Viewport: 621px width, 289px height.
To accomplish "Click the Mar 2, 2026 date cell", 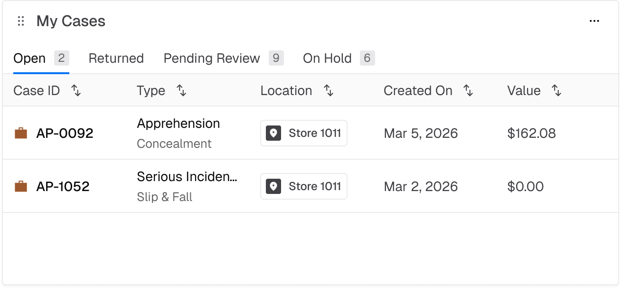I will click(421, 186).
